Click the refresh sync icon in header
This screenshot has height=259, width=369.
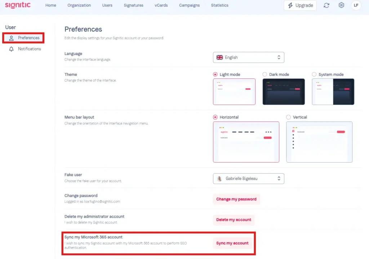click(x=326, y=5)
